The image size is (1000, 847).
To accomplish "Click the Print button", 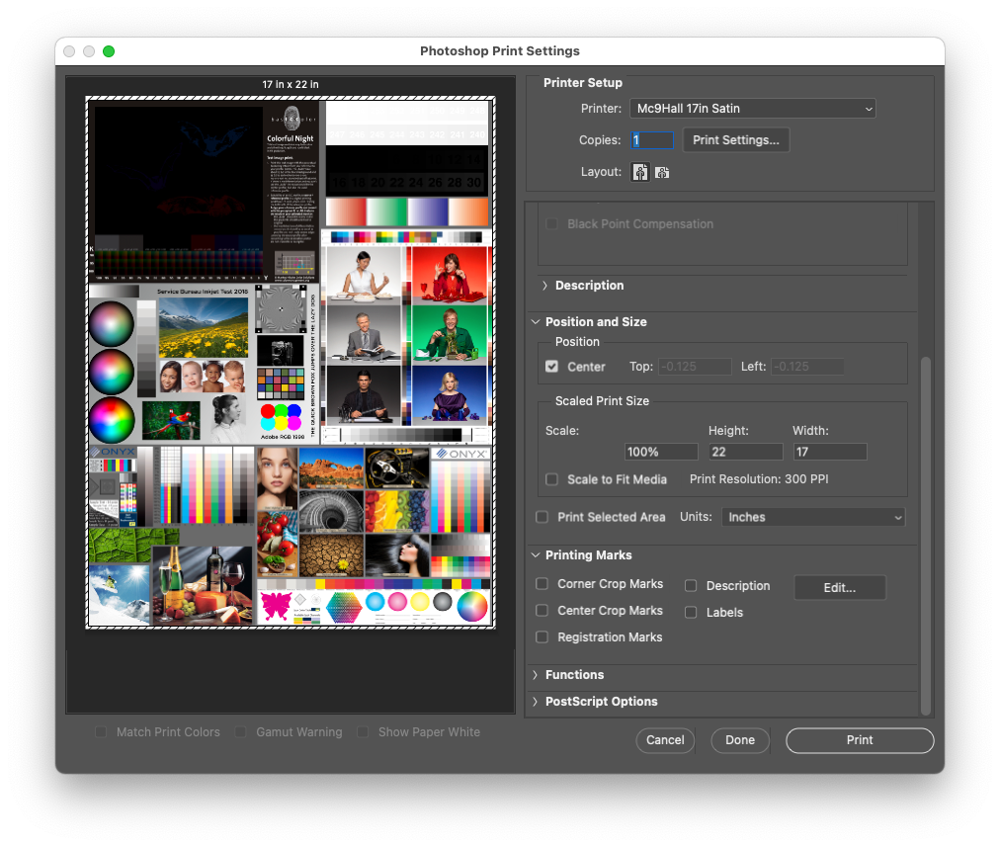I will coord(859,739).
